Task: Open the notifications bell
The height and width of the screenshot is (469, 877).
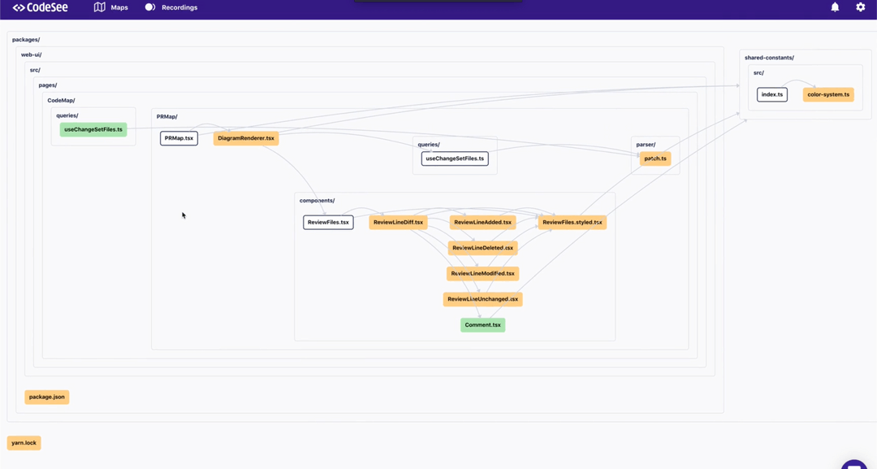Action: pos(835,7)
